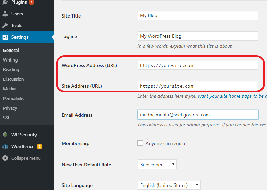Screen dimensions: 267x190
Task: Click the Users person icon
Action: click(5, 14)
